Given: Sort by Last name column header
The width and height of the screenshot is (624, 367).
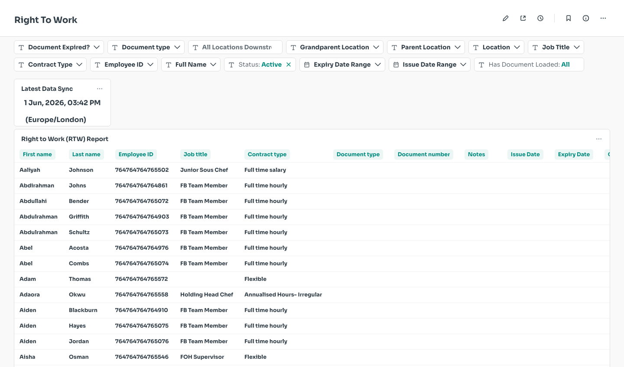Looking at the screenshot, I should (x=86, y=155).
